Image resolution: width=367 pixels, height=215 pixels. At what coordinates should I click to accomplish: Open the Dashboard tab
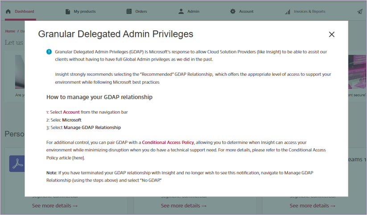pyautogui.click(x=25, y=12)
